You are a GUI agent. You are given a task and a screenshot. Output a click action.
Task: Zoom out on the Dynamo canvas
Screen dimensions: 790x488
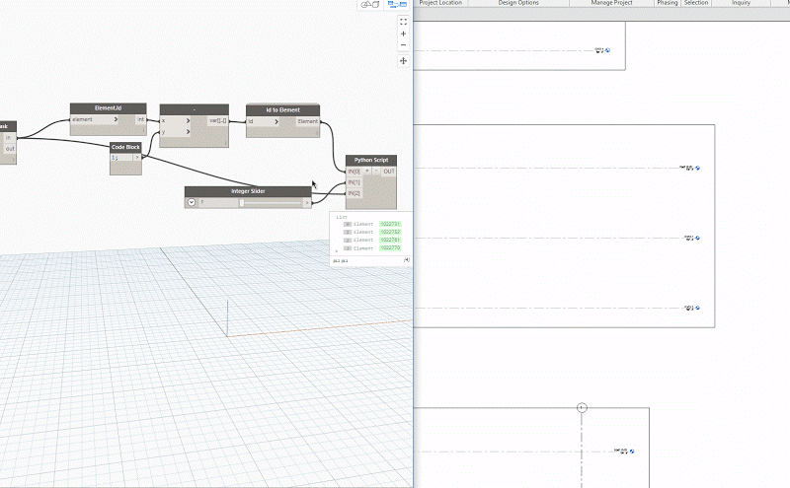point(403,44)
